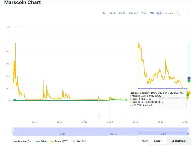The image size is (194, 147).
Task: Show the 3 Months range
Action: click(x=133, y=13)
